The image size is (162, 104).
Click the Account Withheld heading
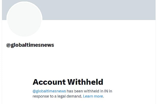pos(68,82)
